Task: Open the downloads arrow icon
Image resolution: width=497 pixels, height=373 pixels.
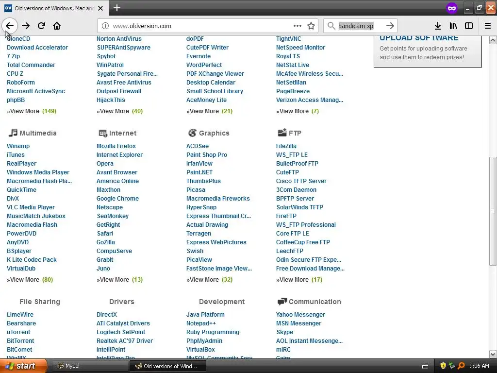Action: click(x=438, y=26)
